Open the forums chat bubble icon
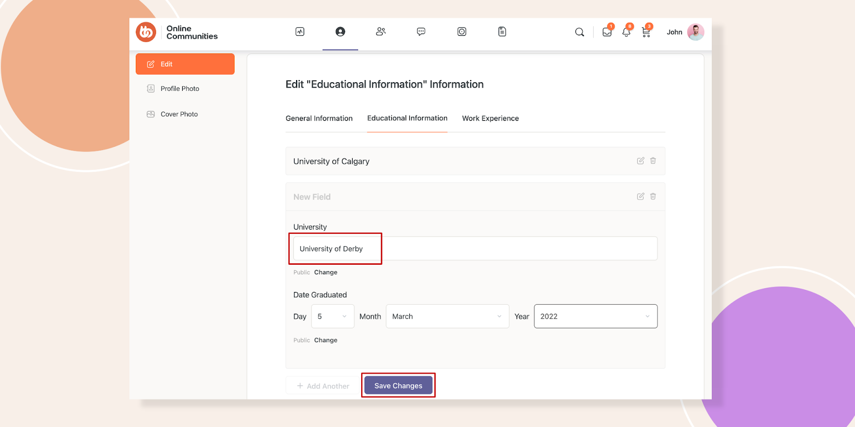Screen dimensions: 855x427 point(421,31)
